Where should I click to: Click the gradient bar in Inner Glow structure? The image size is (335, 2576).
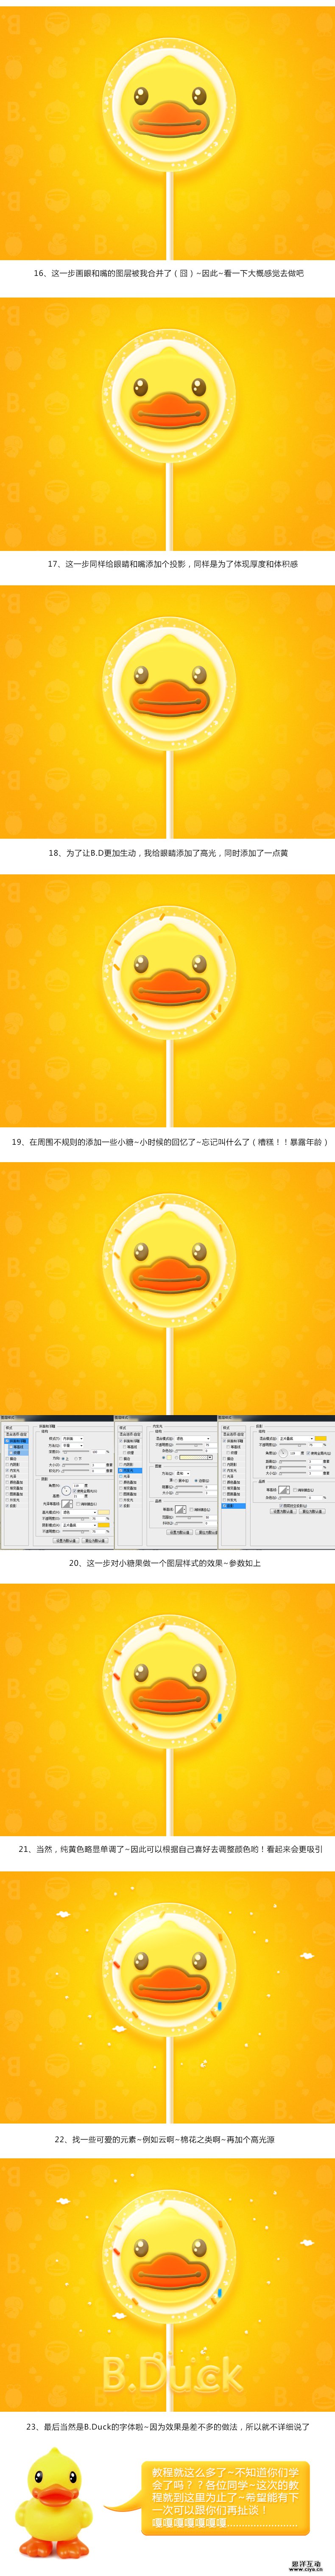pos(196,1458)
